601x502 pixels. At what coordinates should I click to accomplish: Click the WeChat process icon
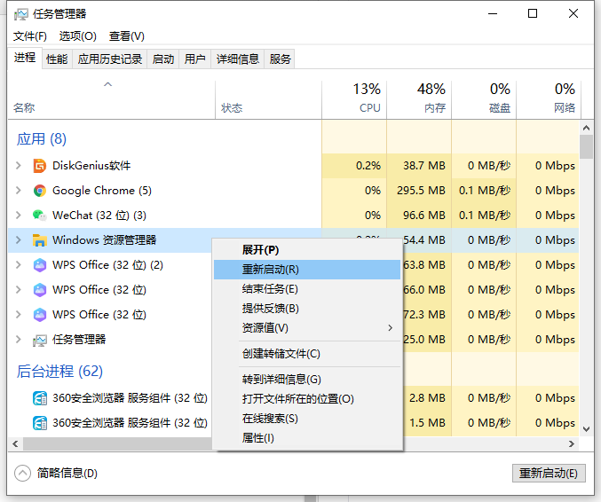(40, 216)
